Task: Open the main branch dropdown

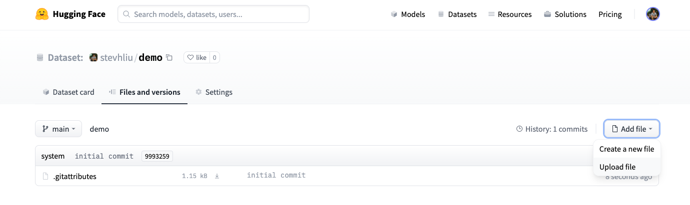Action: click(x=58, y=129)
